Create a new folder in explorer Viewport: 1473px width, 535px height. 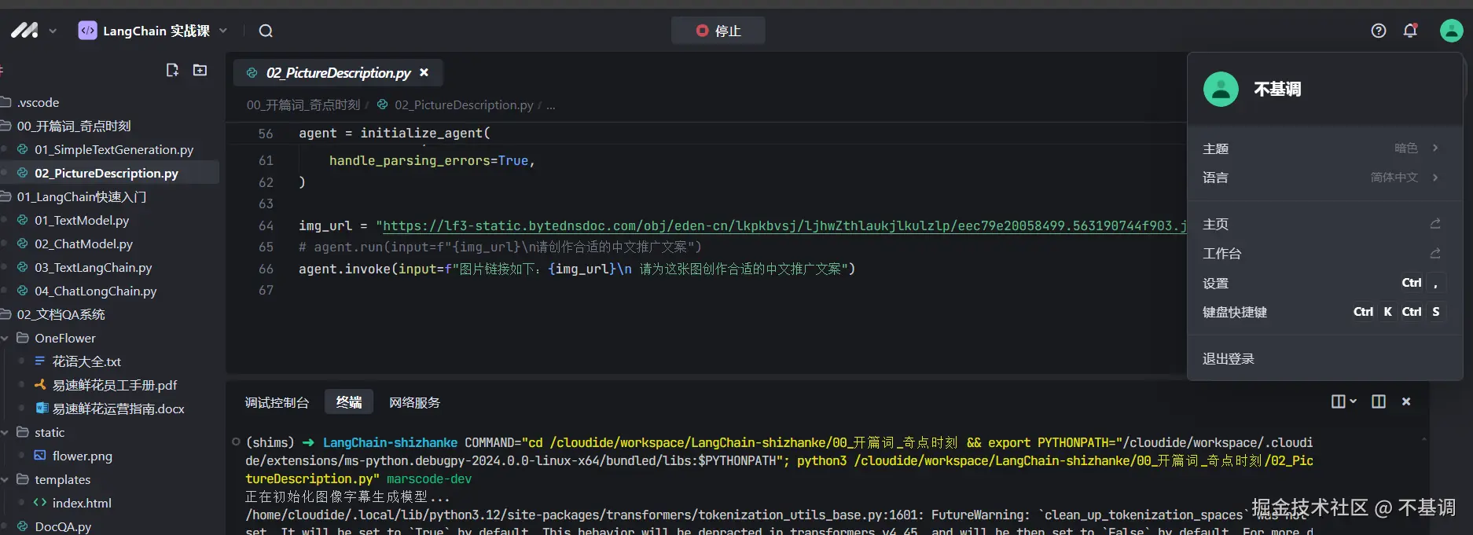point(200,71)
